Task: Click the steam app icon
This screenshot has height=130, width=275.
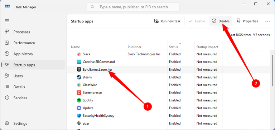Action: coord(79,77)
